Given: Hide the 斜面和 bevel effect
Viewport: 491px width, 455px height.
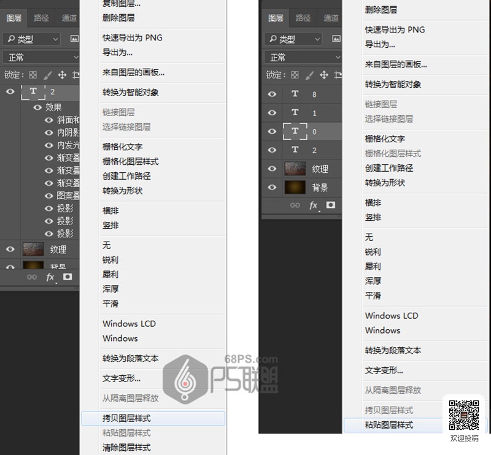Looking at the screenshot, I should pos(49,120).
